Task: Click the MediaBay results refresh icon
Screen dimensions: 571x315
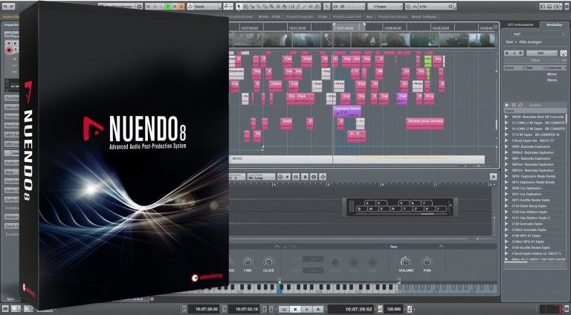Action: (520, 105)
